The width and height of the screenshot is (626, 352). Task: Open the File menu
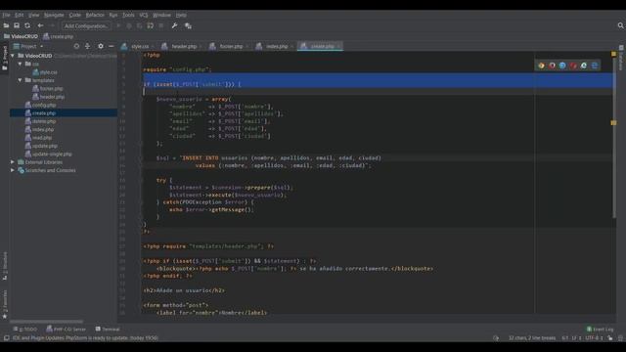pyautogui.click(x=6, y=15)
